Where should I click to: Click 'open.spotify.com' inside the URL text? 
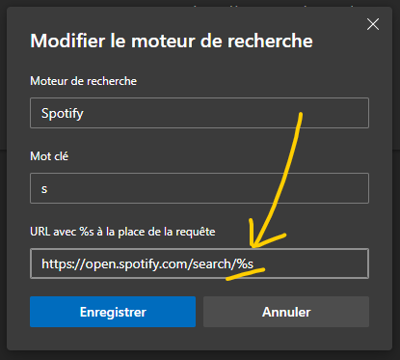[x=139, y=264]
